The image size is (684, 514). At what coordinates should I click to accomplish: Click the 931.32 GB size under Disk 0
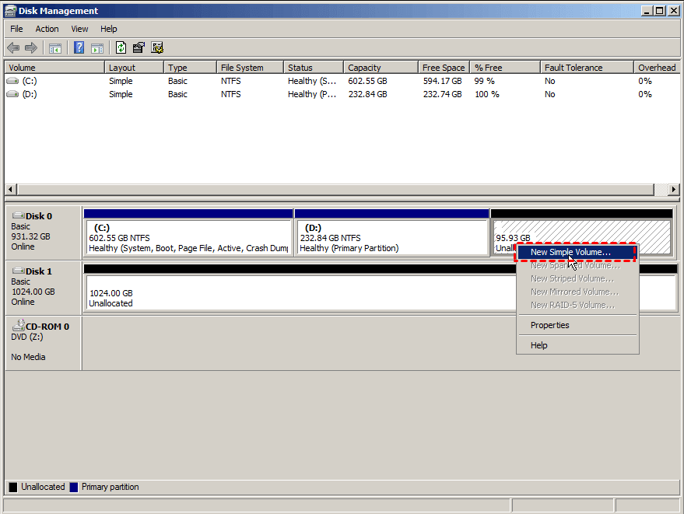[30, 236]
